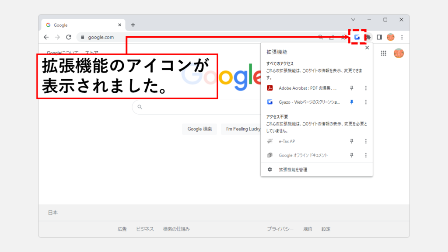This screenshot has width=448, height=252.
Task: Pin the e-Tax AP extension
Action: (351, 141)
